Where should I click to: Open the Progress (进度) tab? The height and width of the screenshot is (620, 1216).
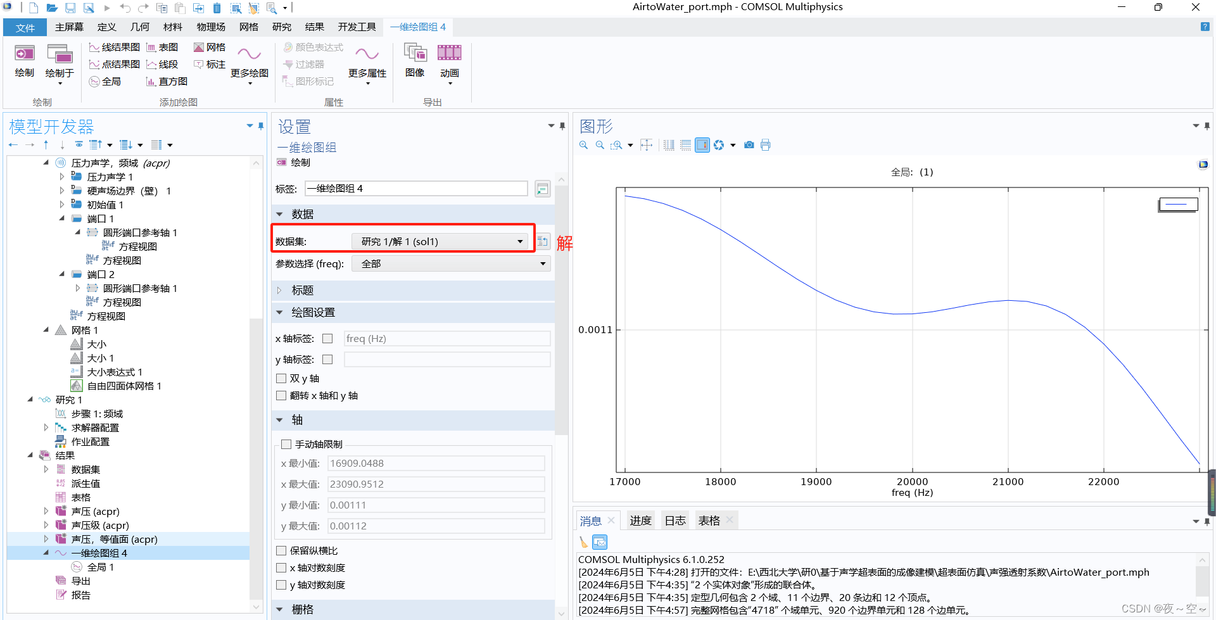point(640,521)
